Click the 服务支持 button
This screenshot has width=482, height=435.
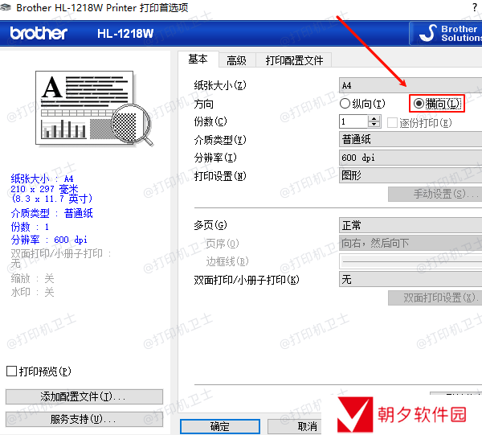point(84,419)
